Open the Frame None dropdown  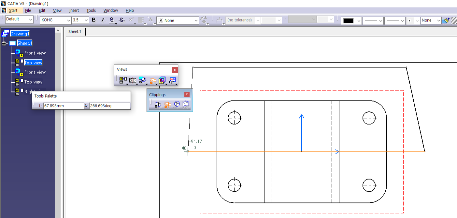point(178,20)
